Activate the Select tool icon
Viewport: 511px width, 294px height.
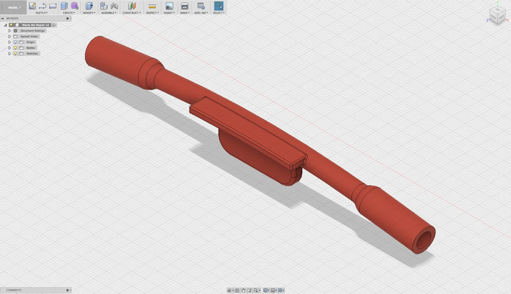click(x=219, y=6)
